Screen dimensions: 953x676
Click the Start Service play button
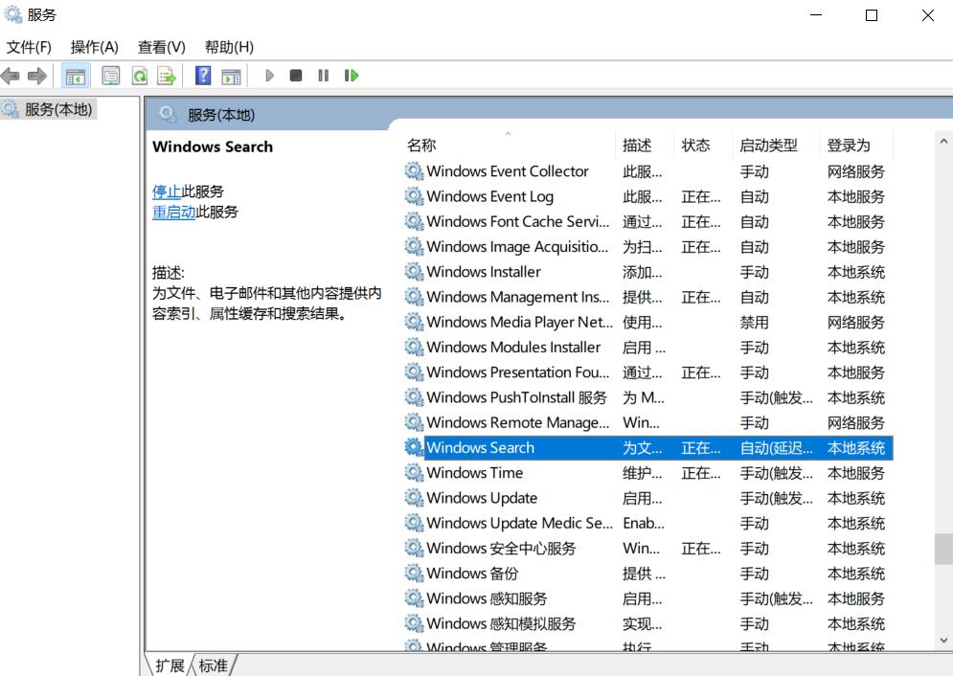pyautogui.click(x=269, y=76)
